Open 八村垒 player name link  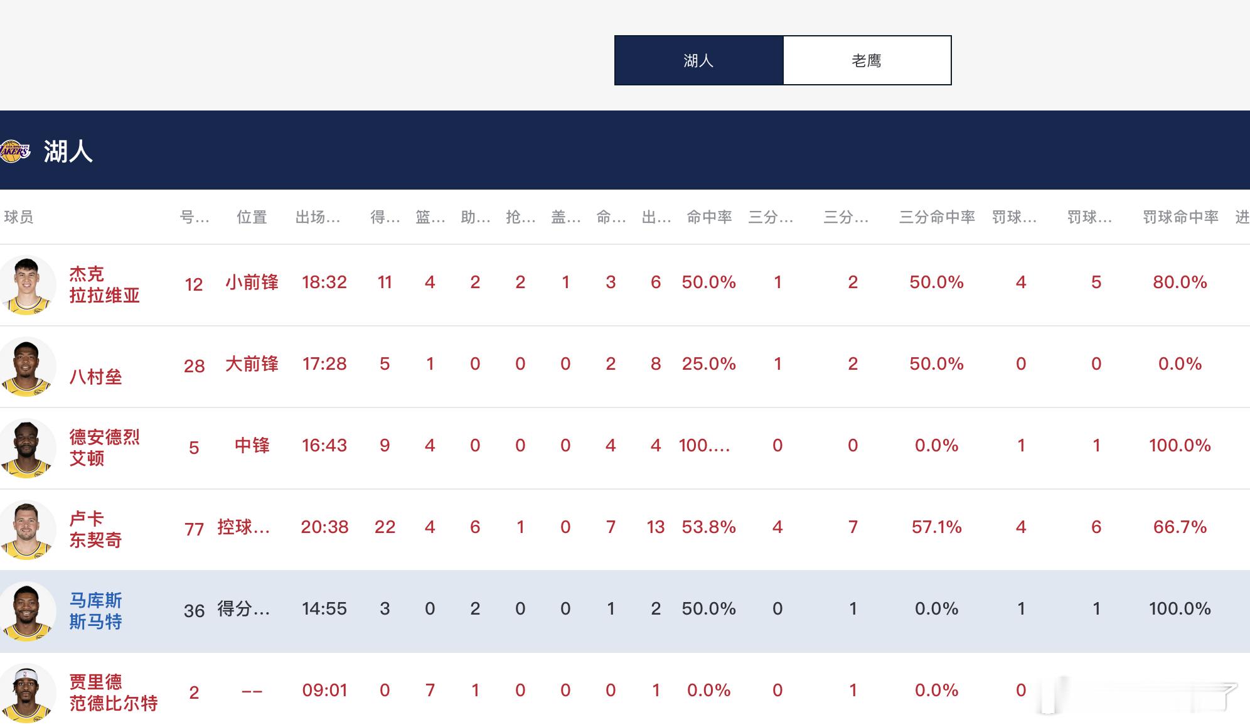click(x=95, y=377)
